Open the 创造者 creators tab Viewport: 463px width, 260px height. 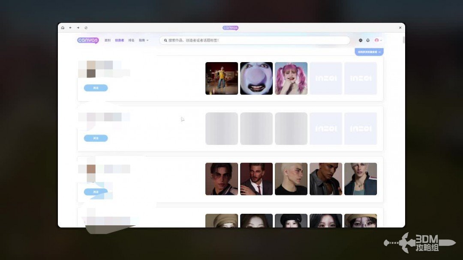(119, 40)
